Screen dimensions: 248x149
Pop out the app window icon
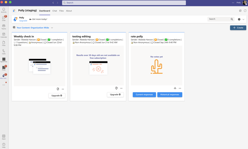240,10
